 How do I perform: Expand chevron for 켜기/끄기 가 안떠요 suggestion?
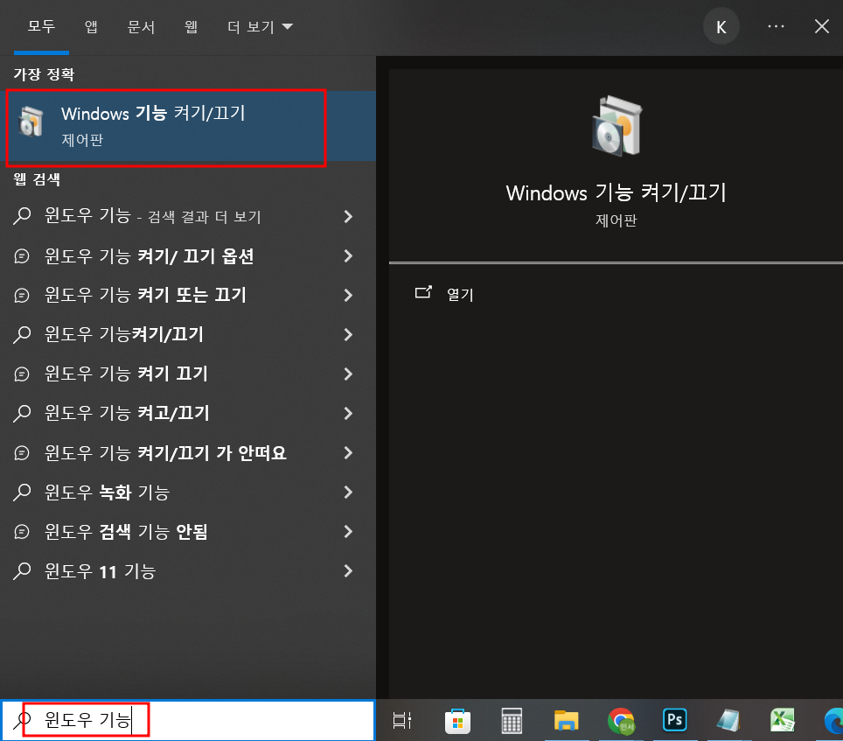pos(348,453)
